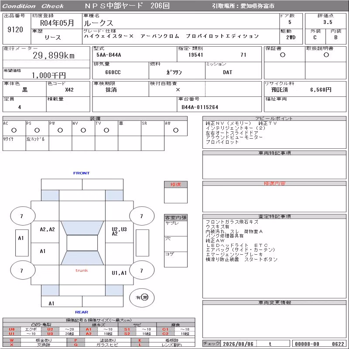Click the アピールポイント header
This screenshot has width=349, height=349.
[274, 118]
